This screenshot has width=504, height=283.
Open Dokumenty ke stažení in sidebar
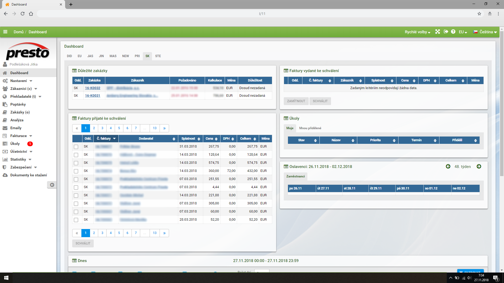click(28, 175)
